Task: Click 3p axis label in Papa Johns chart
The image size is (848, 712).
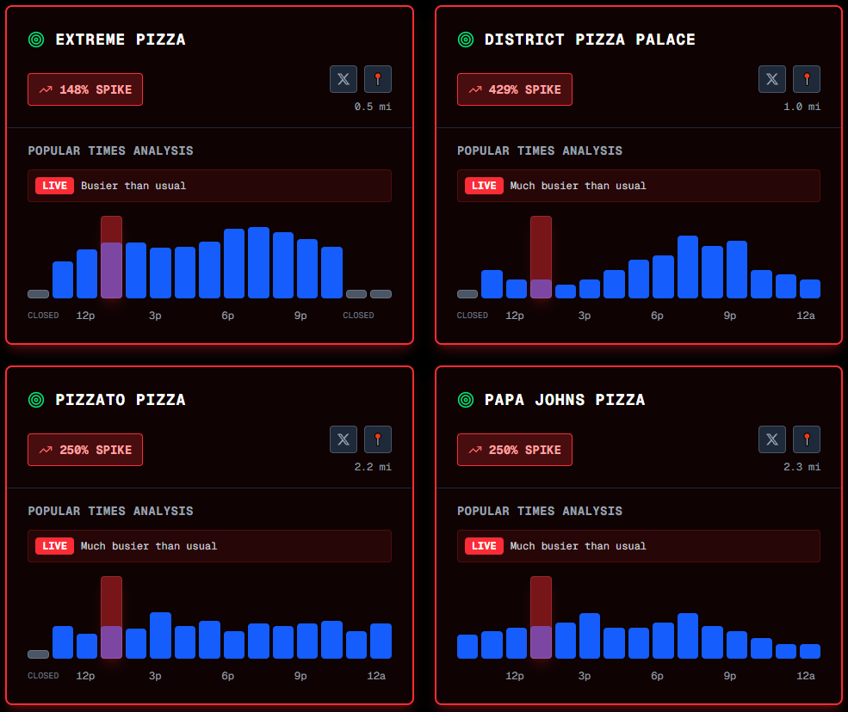Action: point(585,676)
